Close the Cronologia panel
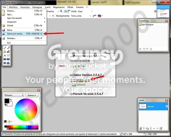Screen dimensions: 171x137 tap(167, 21)
